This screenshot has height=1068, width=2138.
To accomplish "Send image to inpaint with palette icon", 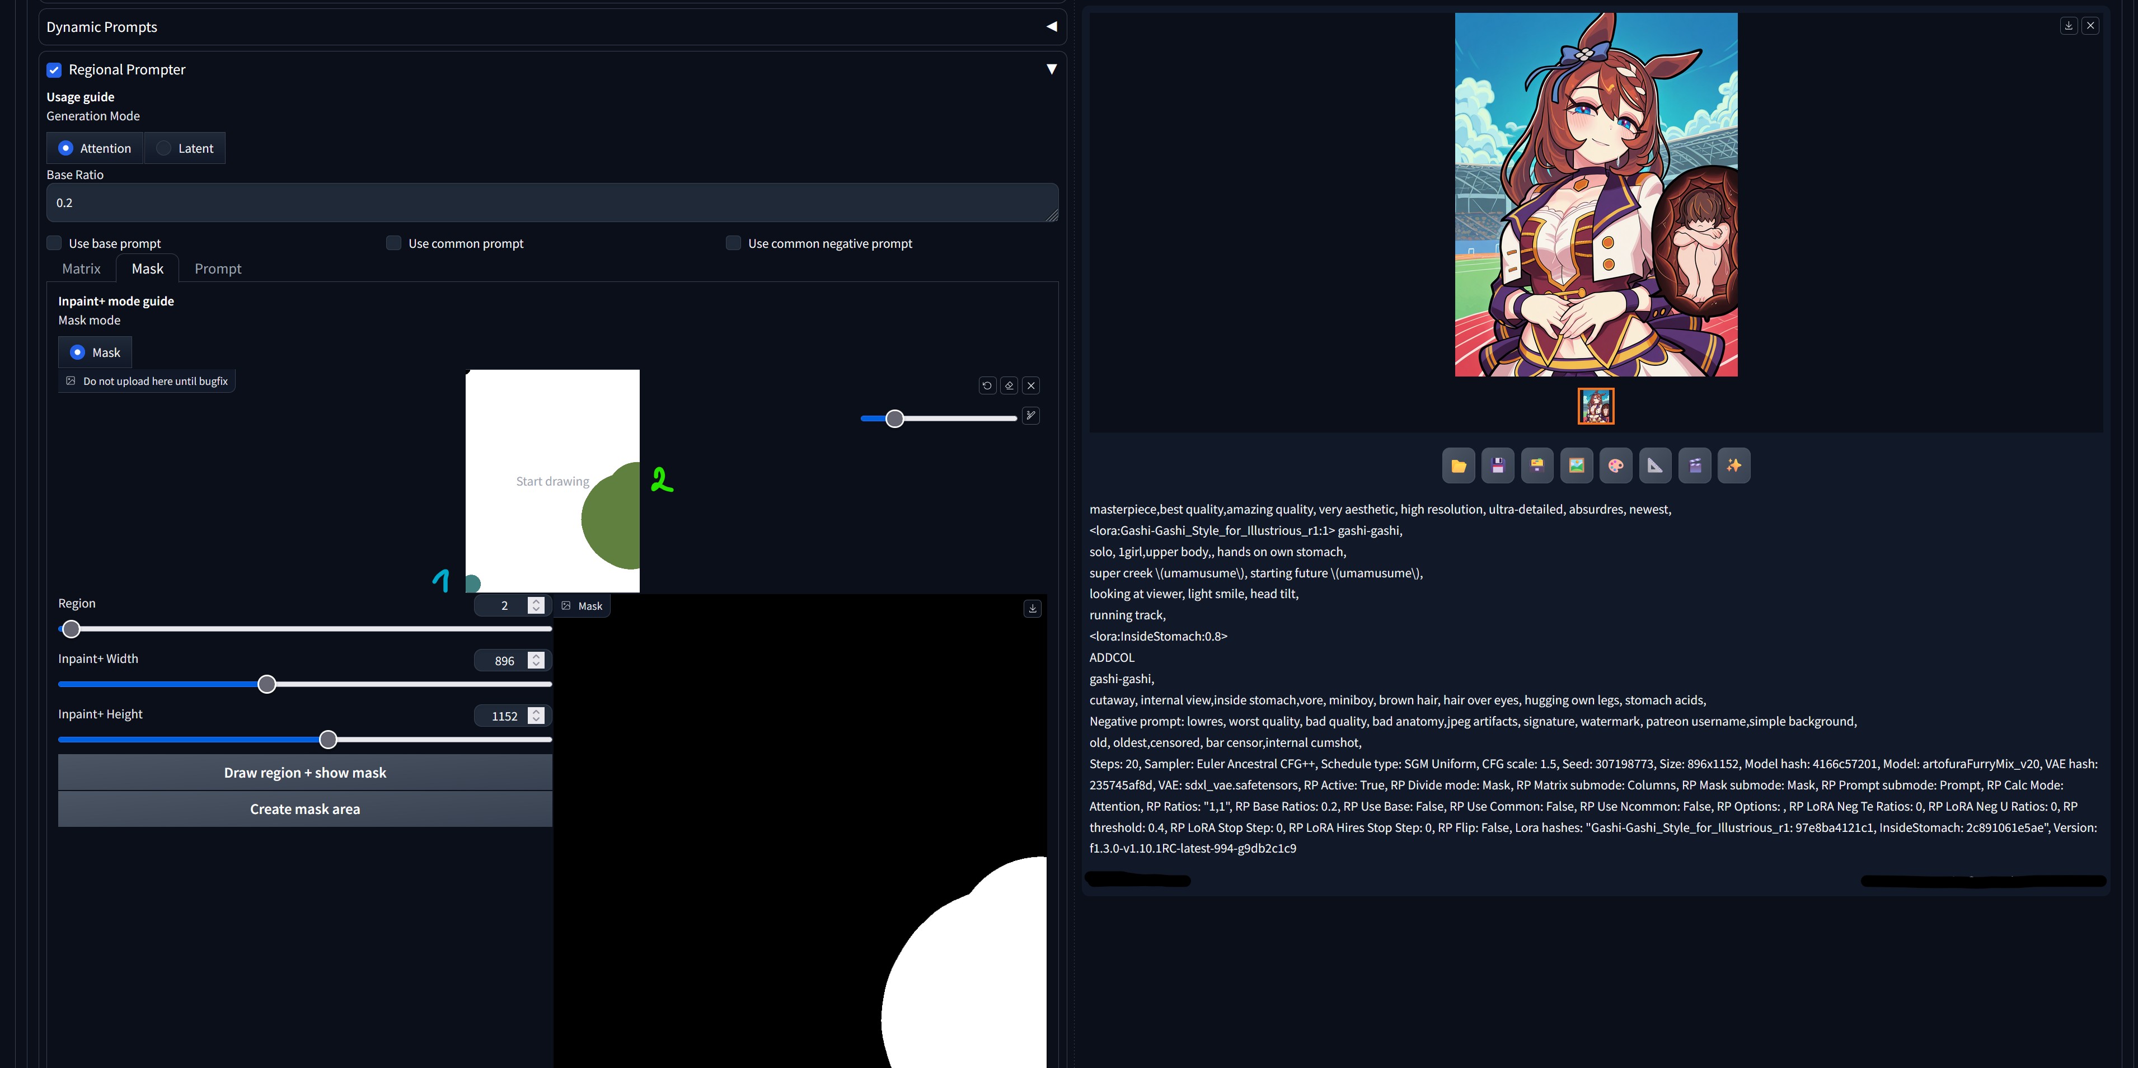I will pyautogui.click(x=1615, y=465).
